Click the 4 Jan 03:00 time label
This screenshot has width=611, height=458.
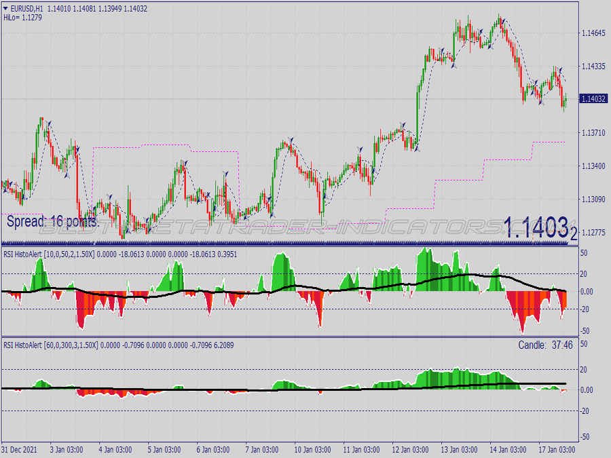115,450
